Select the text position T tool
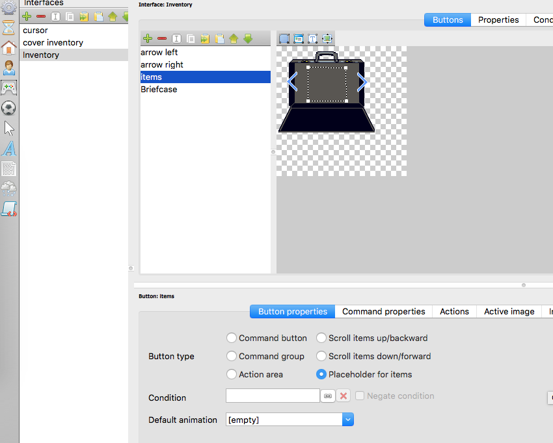Image resolution: width=553 pixels, height=443 pixels. click(312, 38)
